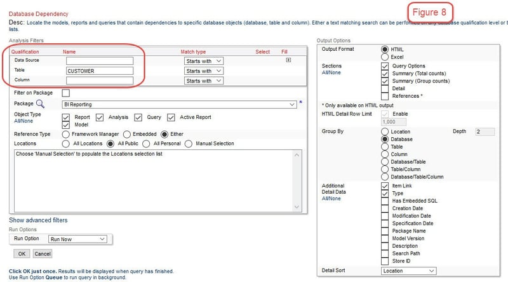The image size is (508, 282).
Task: Click locations list scrollbar up arrow
Action: pyautogui.click(x=297, y=155)
